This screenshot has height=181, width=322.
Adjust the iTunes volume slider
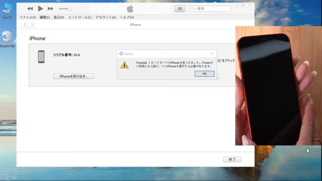coord(65,9)
